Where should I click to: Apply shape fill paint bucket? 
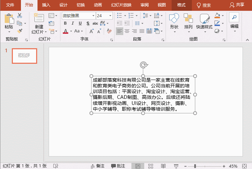[217, 16]
